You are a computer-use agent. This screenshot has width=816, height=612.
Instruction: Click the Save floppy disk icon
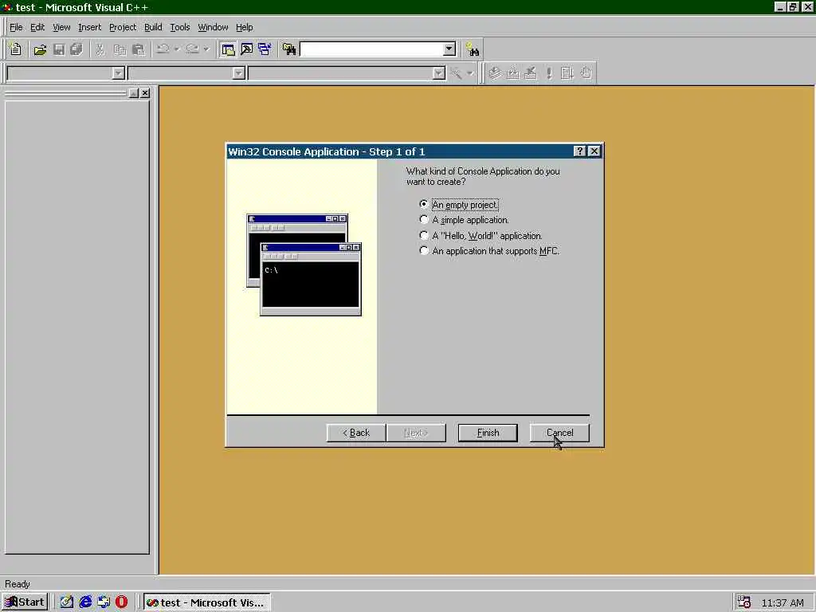(59, 49)
